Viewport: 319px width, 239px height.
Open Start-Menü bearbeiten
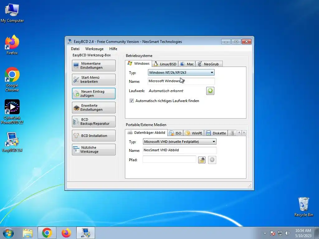pos(93,79)
